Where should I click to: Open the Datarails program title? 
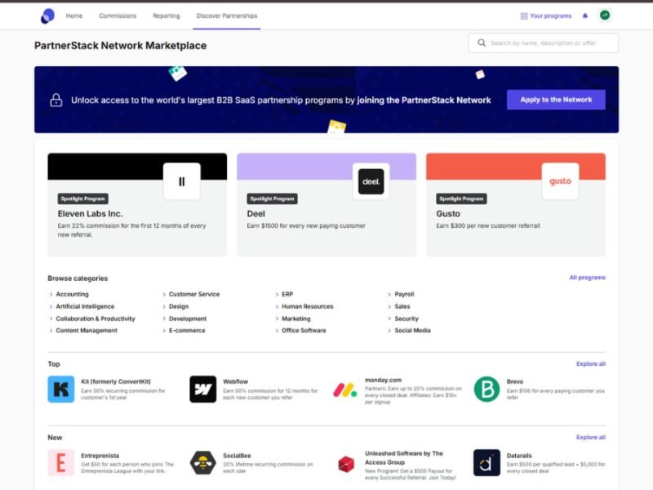coord(519,456)
